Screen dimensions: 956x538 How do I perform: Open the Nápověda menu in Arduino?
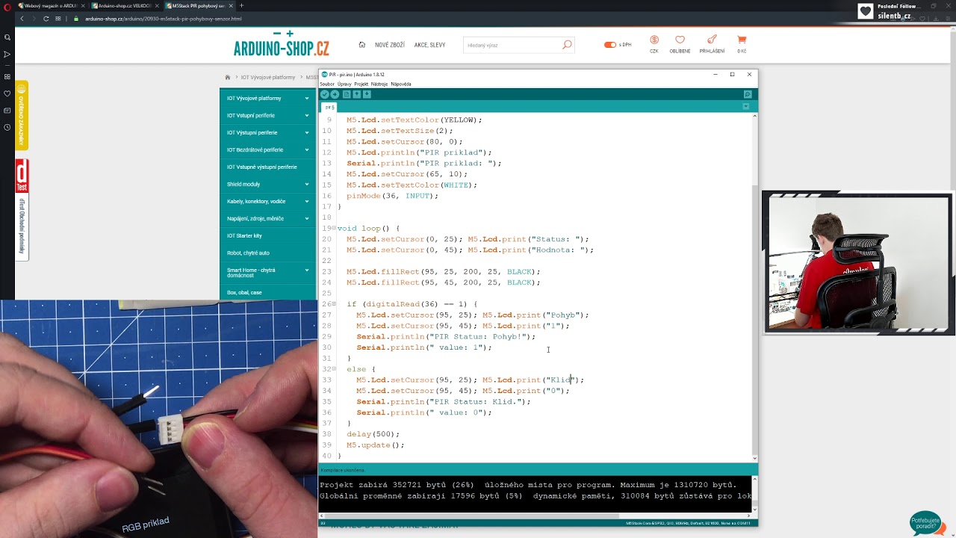(x=401, y=84)
